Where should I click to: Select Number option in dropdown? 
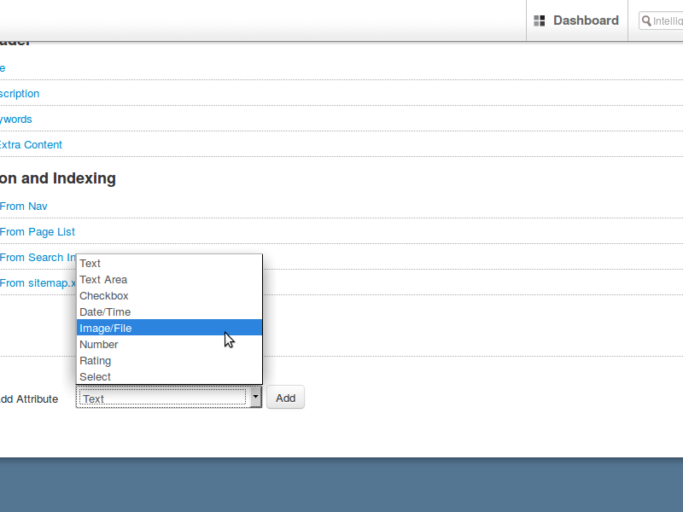169,345
